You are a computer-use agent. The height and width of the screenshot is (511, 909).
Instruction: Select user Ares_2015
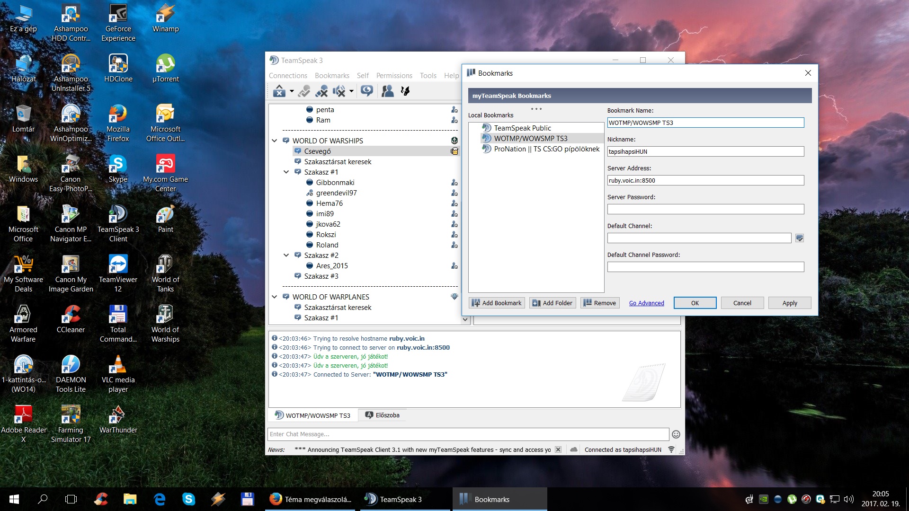tap(332, 265)
